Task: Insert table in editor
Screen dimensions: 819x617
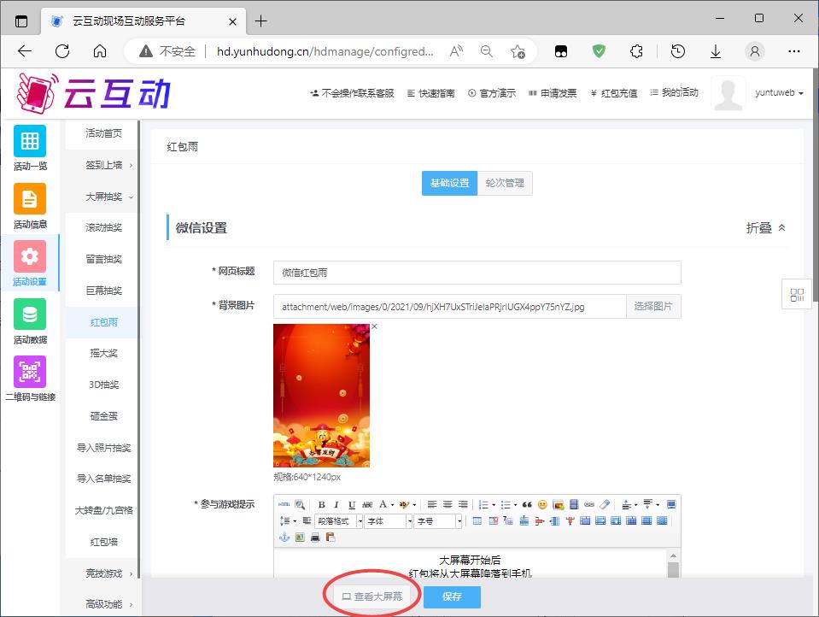Action: click(477, 520)
